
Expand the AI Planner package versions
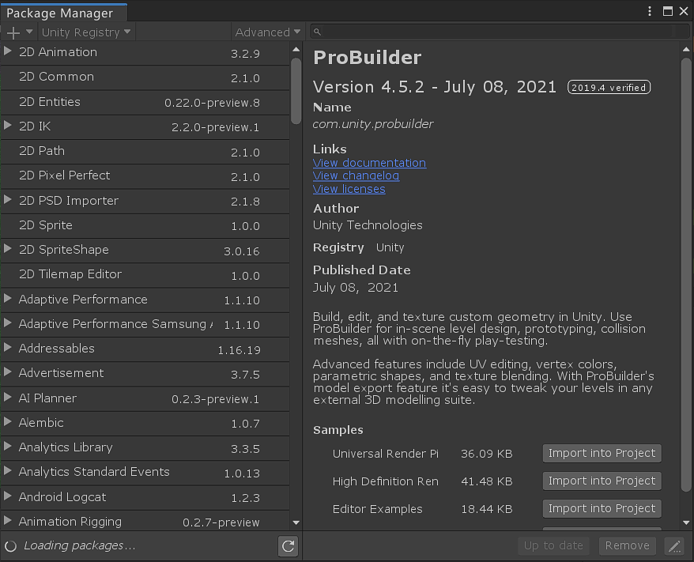coord(8,397)
